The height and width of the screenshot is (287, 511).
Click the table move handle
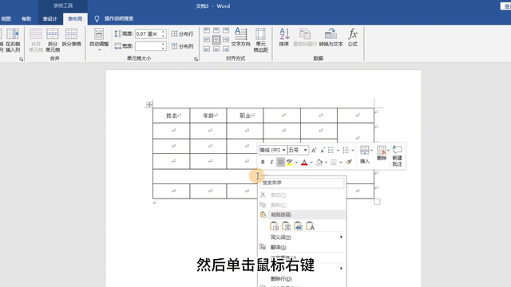click(149, 104)
